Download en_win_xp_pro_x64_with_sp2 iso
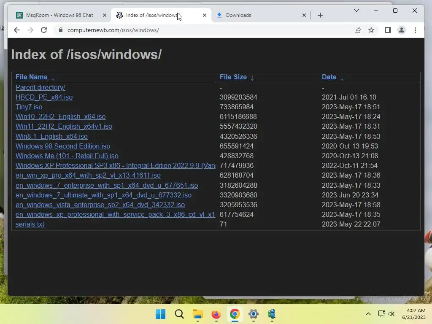Screen dimensions: 432x324 (x=88, y=175)
